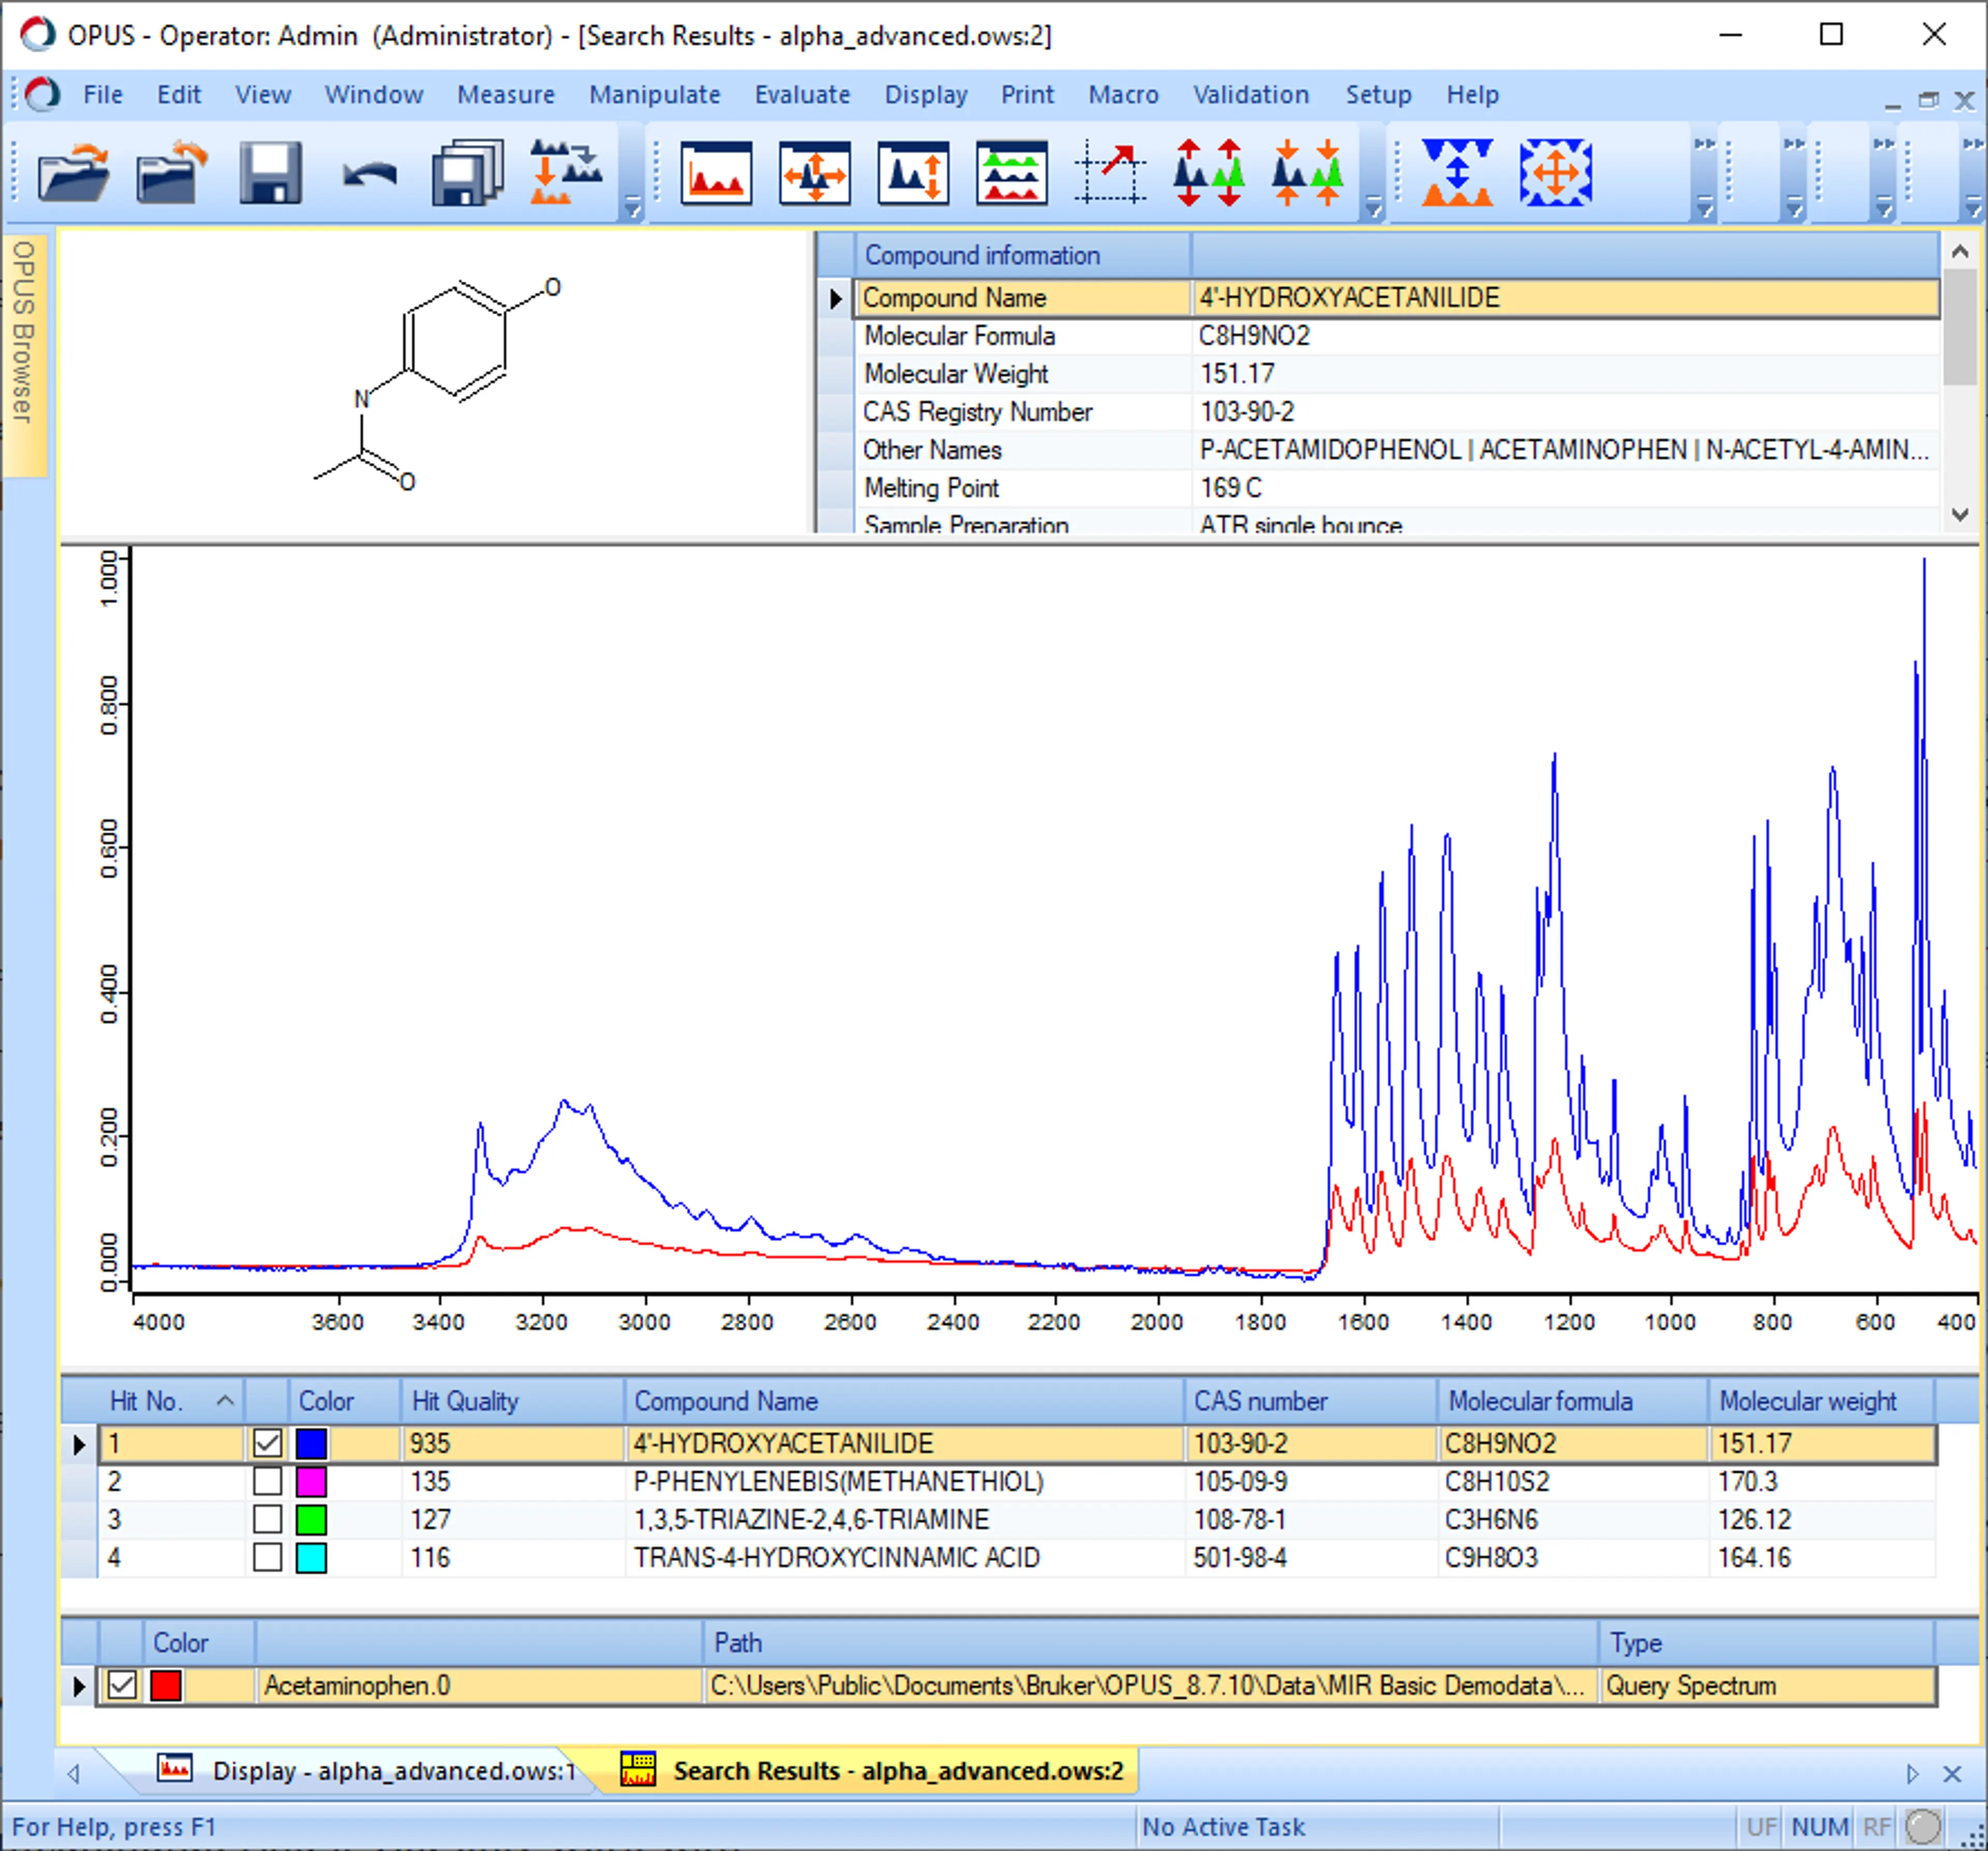Click the Molecular weight column header
This screenshot has width=1988, height=1851.
[1820, 1401]
